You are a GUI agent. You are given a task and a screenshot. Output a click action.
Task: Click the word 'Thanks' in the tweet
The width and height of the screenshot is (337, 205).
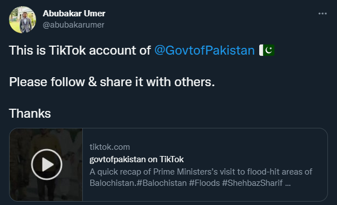pos(30,113)
